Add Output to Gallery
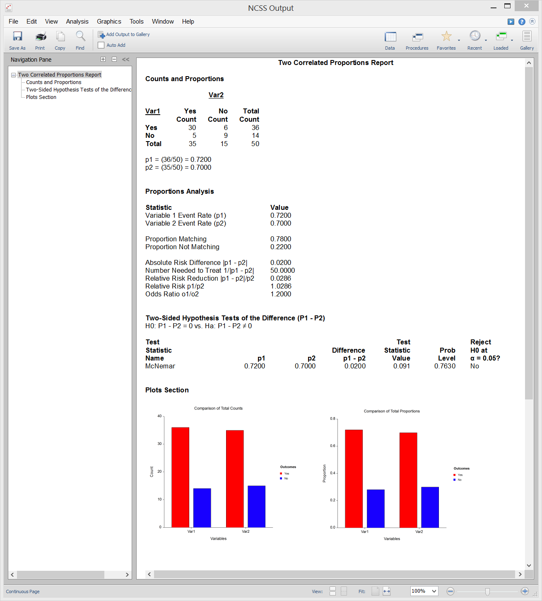Image resolution: width=542 pixels, height=601 pixels. tap(124, 35)
